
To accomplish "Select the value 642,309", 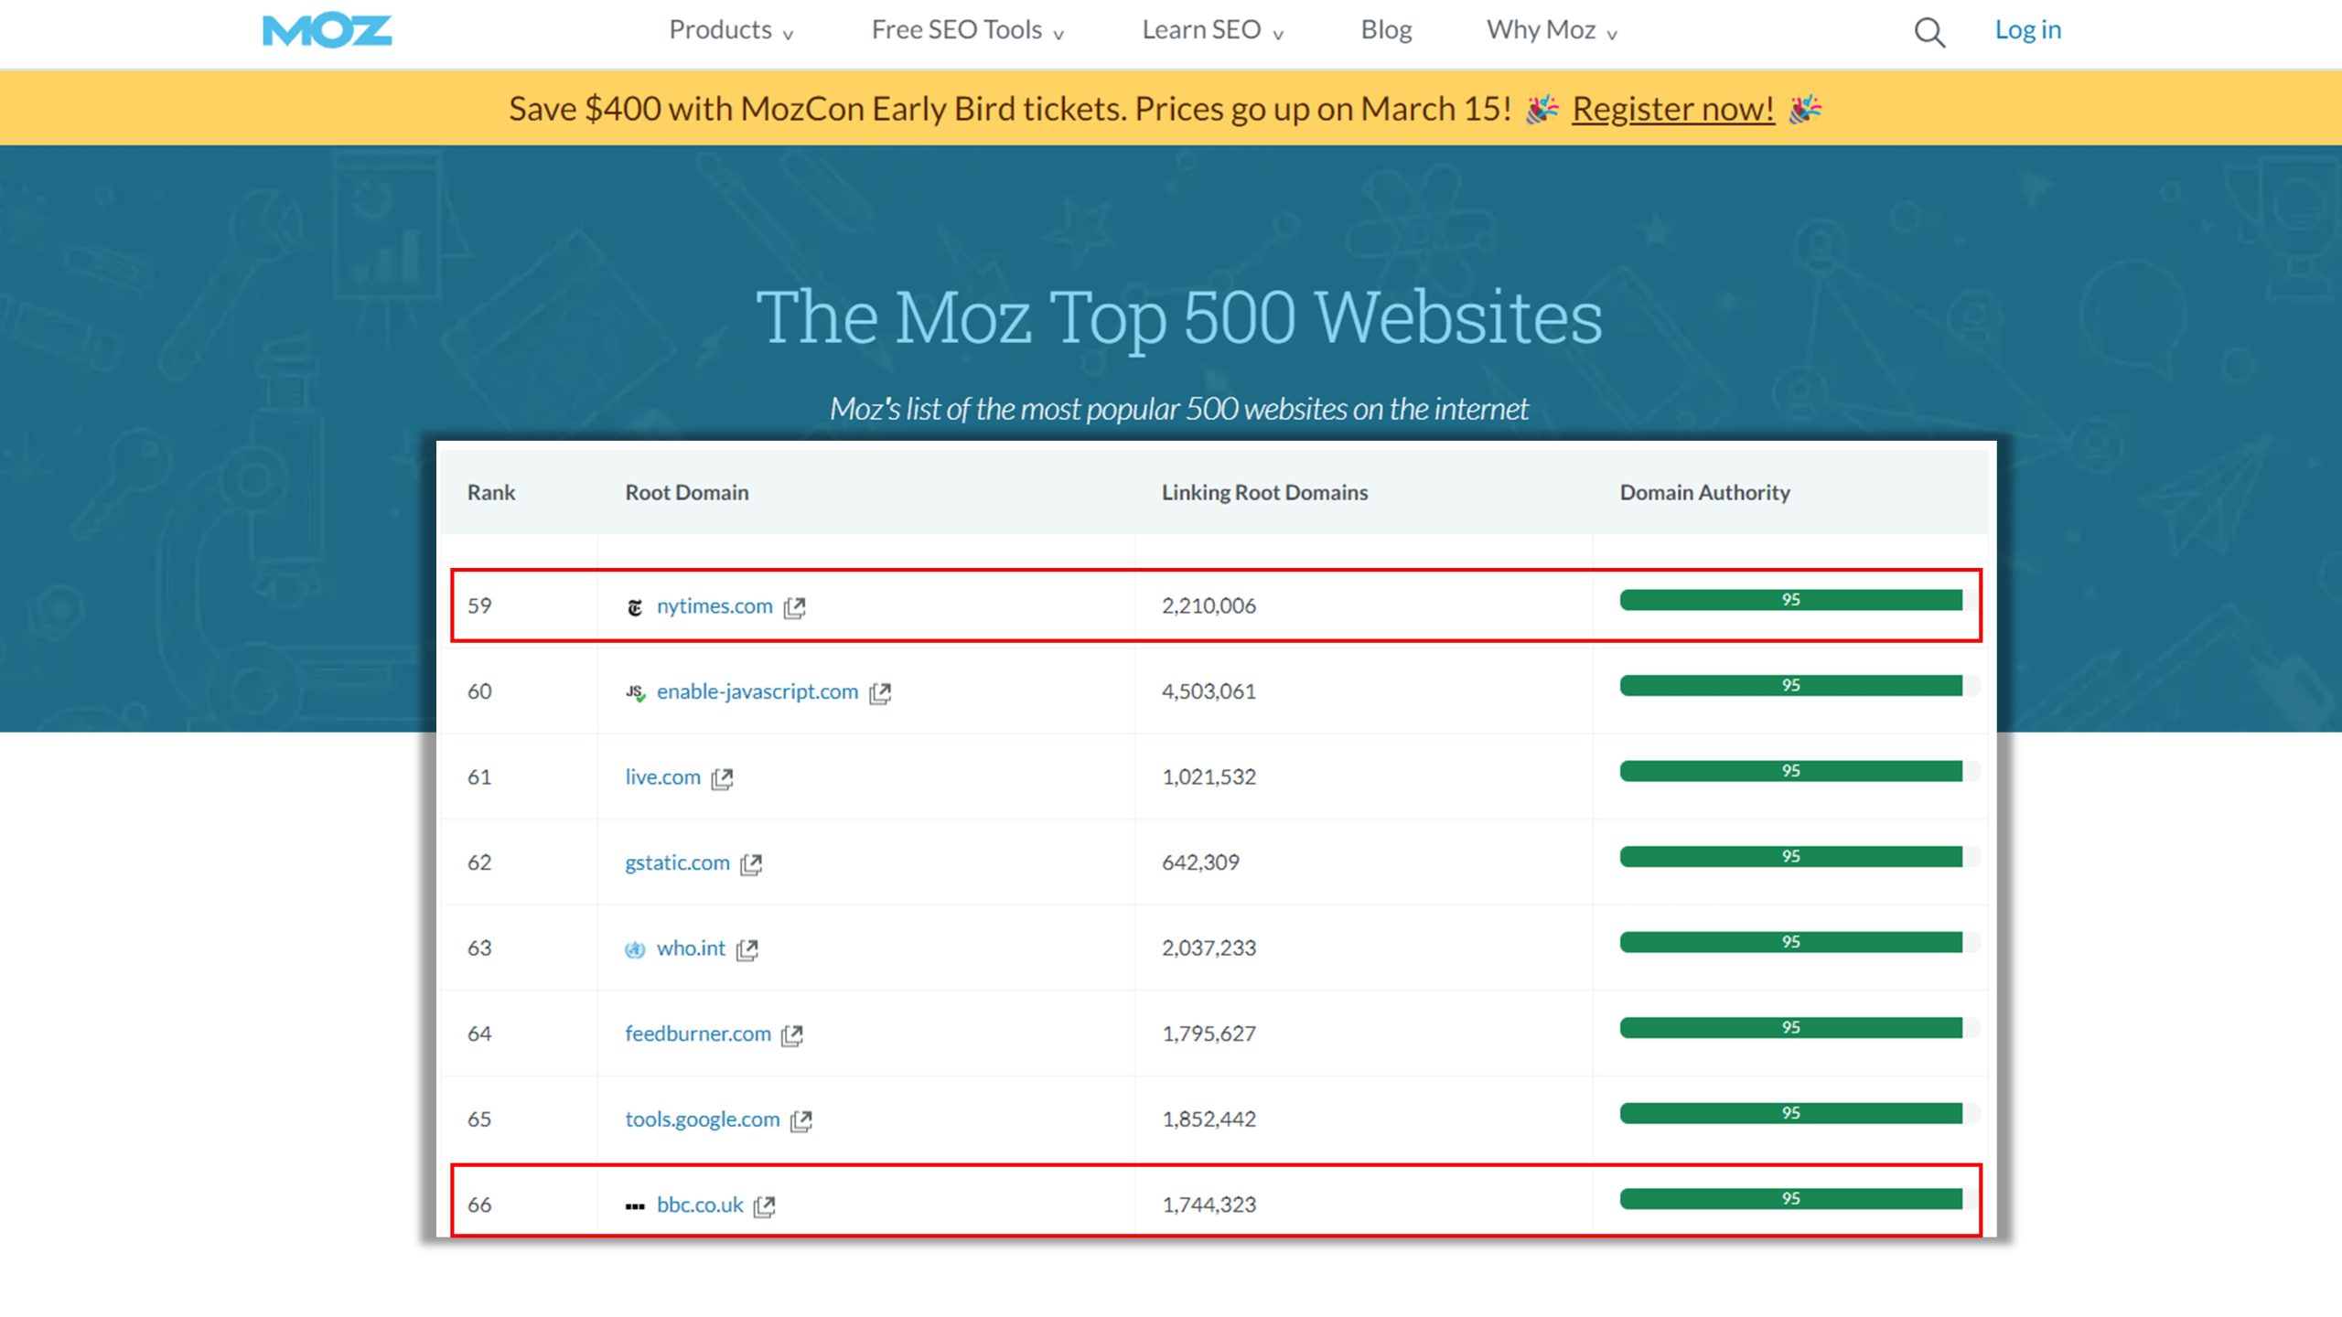I will coord(1200,862).
